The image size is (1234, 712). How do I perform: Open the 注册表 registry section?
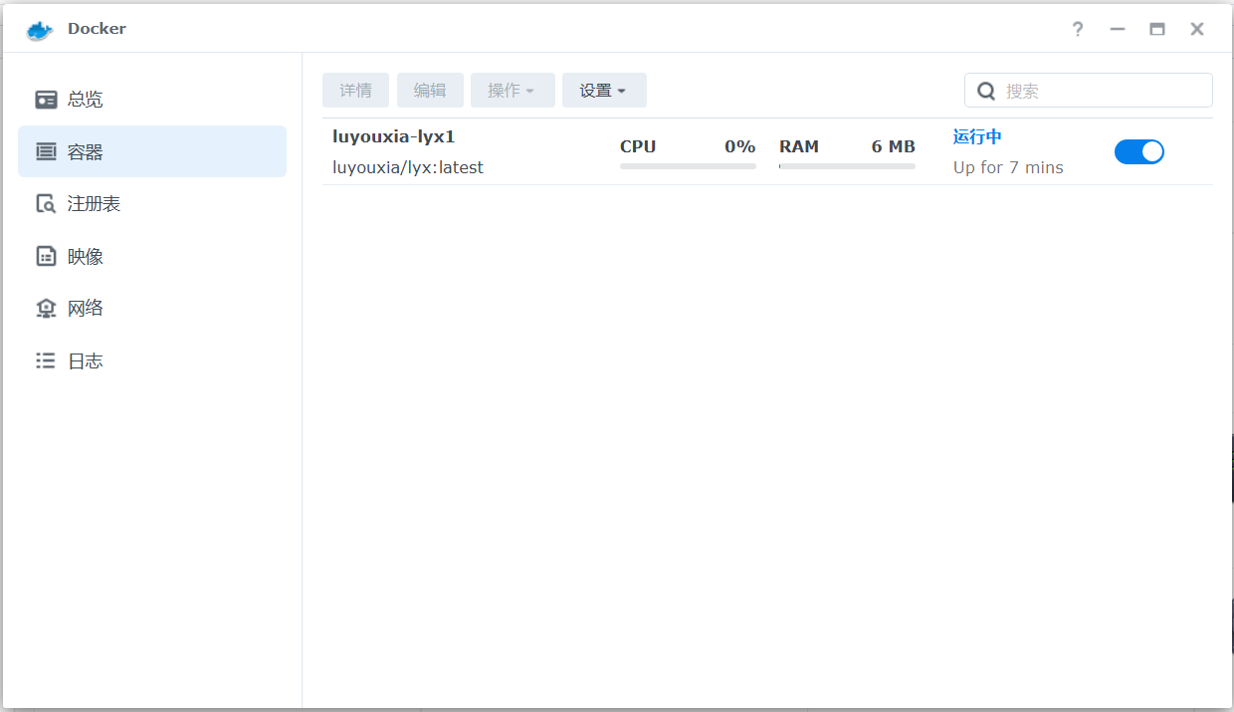(x=152, y=204)
